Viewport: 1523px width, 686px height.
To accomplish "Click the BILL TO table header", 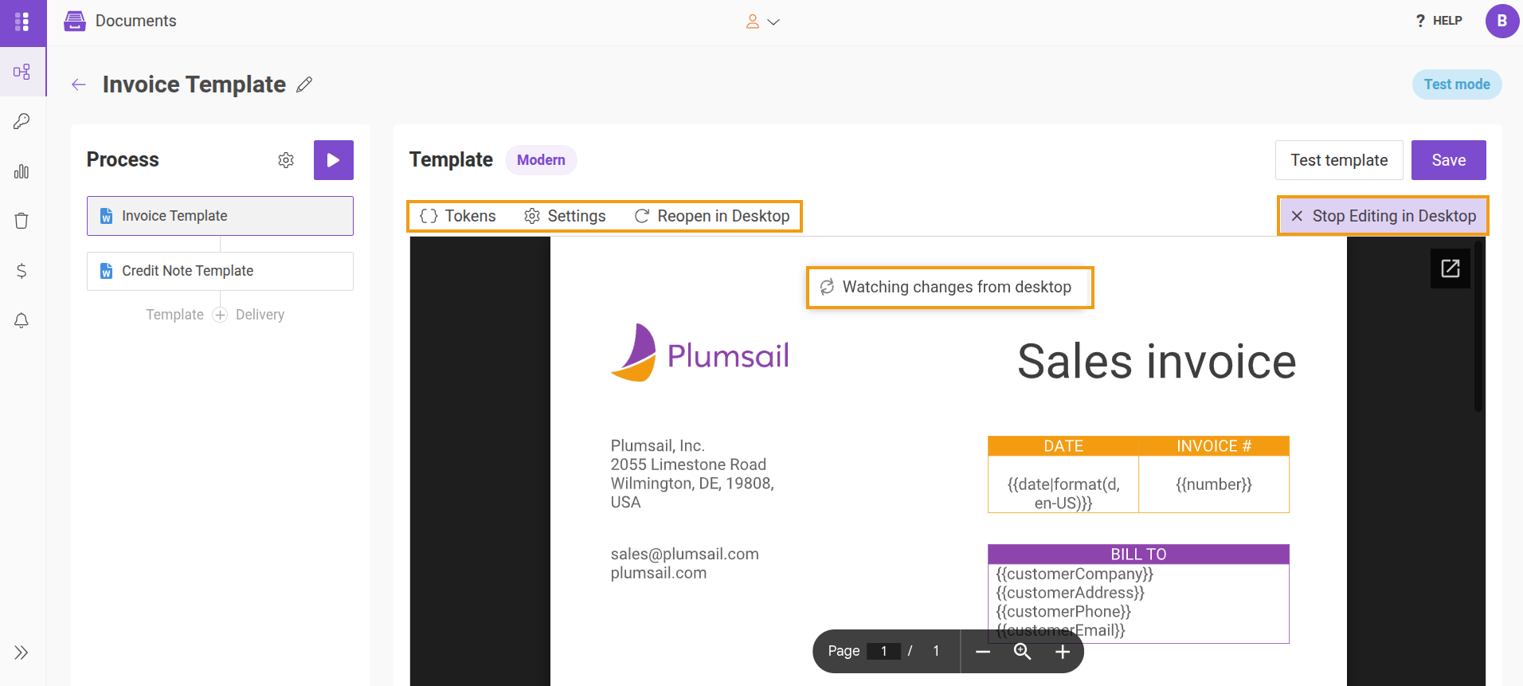I will coord(1138,555).
